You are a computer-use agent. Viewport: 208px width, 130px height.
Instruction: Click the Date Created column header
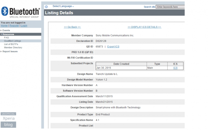(x=121, y=64)
